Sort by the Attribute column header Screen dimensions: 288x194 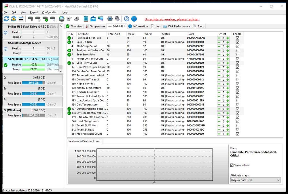point(92,34)
